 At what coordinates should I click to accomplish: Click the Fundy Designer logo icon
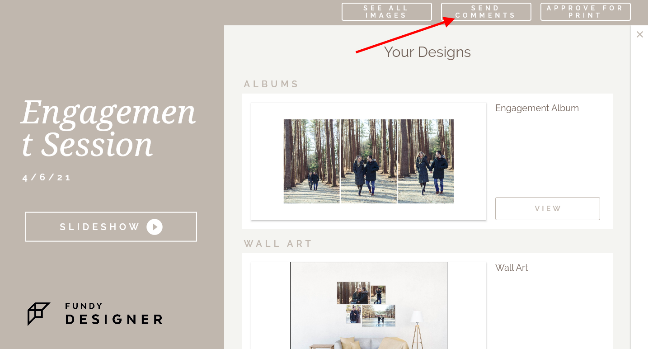[39, 314]
